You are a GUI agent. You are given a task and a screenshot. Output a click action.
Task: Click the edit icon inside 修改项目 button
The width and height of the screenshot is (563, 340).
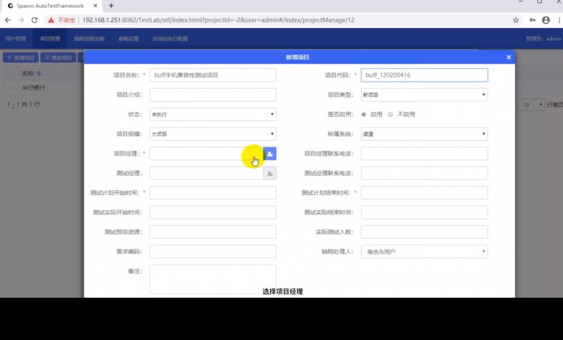click(x=48, y=57)
